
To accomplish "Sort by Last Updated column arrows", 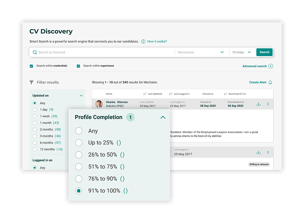I will coord(145,94).
